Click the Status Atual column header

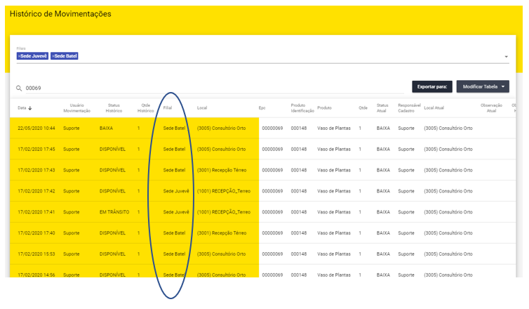pyautogui.click(x=382, y=108)
